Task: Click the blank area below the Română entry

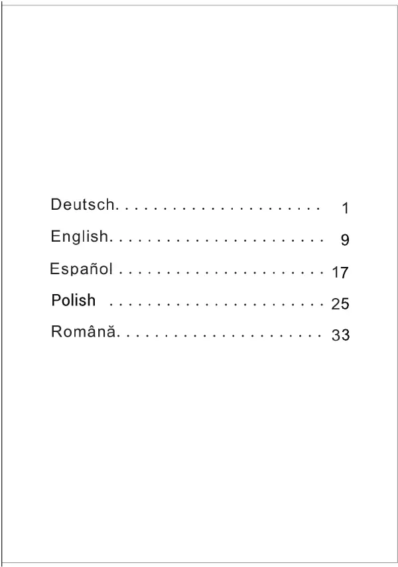Action: point(199,452)
